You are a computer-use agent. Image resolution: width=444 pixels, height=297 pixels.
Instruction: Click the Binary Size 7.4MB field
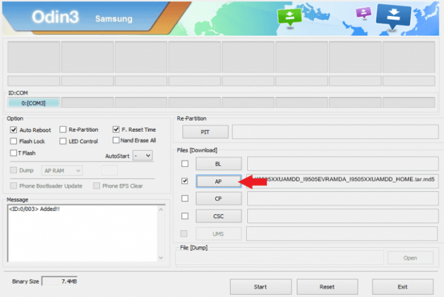coord(59,281)
